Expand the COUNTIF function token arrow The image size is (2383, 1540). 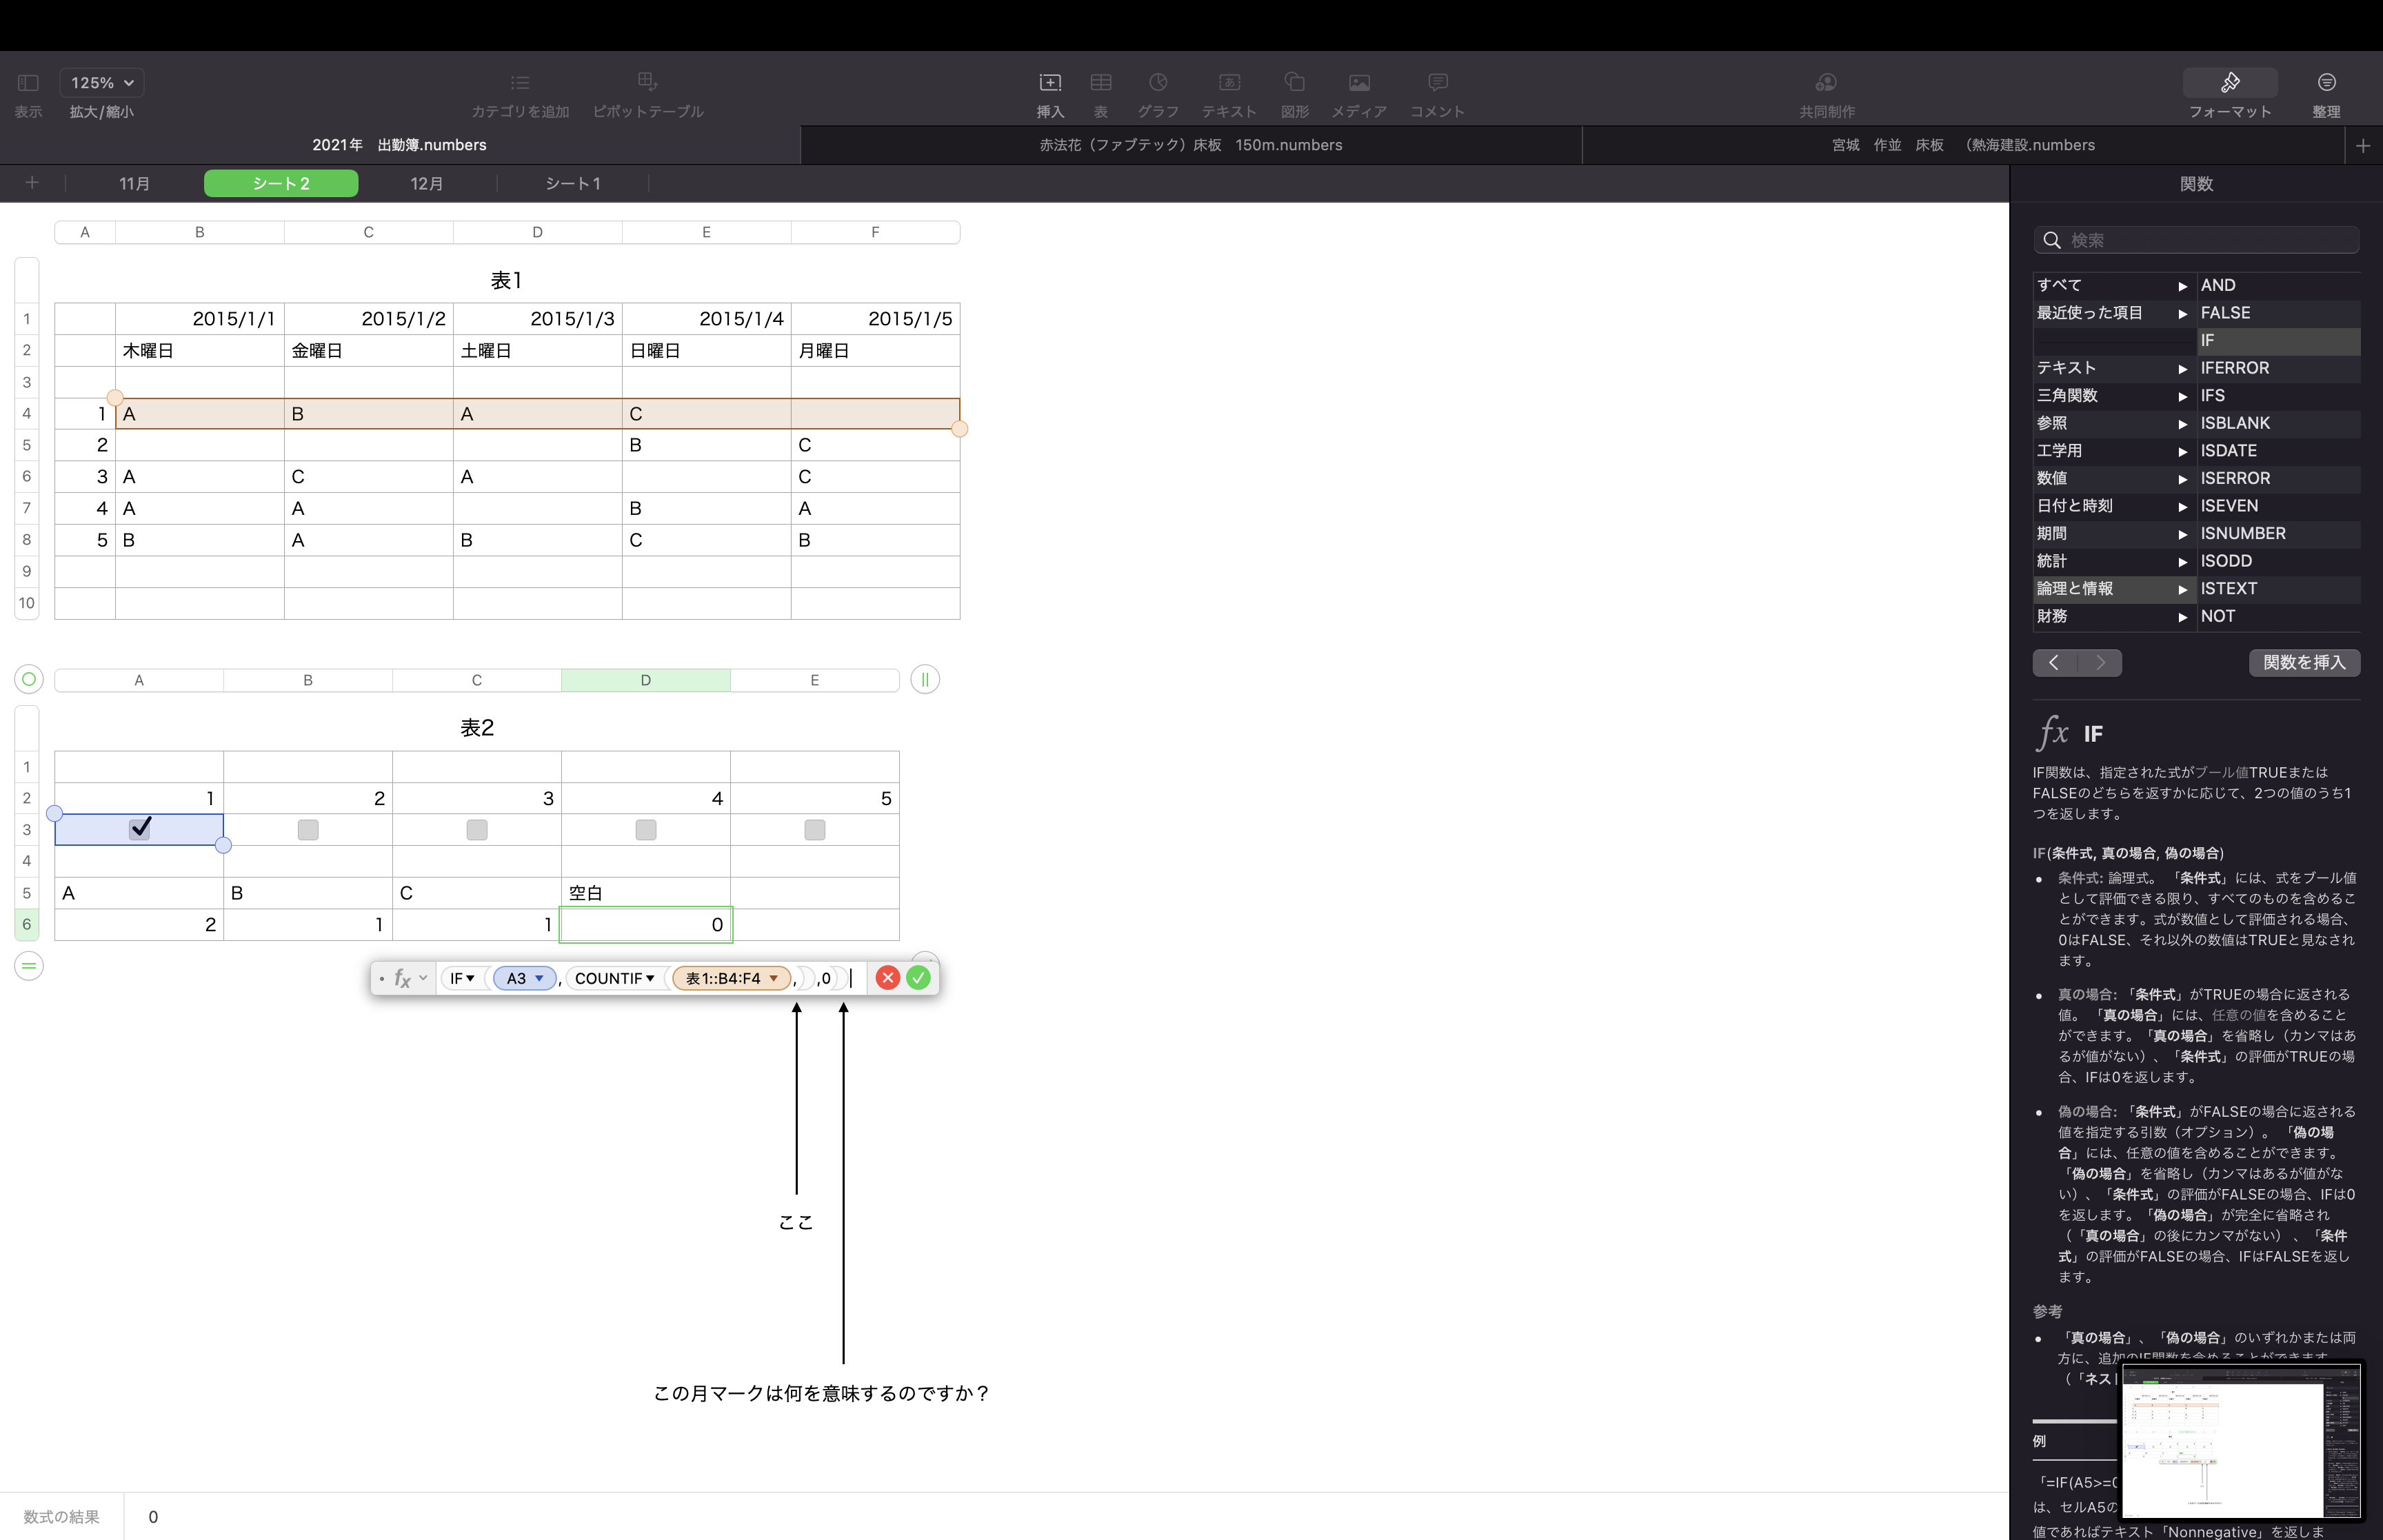pyautogui.click(x=650, y=978)
